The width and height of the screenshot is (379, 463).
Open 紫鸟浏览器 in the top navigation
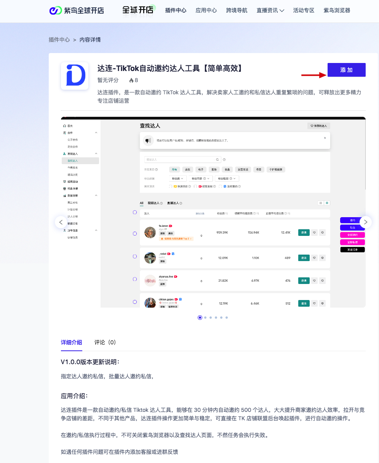coord(337,10)
